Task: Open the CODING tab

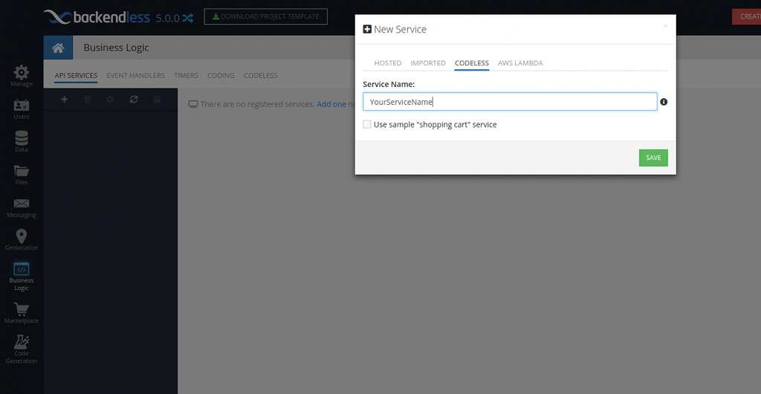Action: pyautogui.click(x=221, y=76)
